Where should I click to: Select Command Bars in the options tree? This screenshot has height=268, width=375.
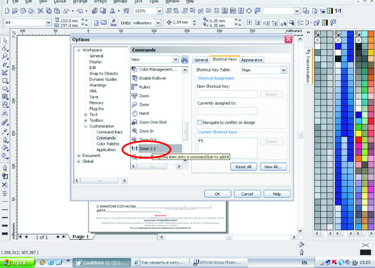110,132
